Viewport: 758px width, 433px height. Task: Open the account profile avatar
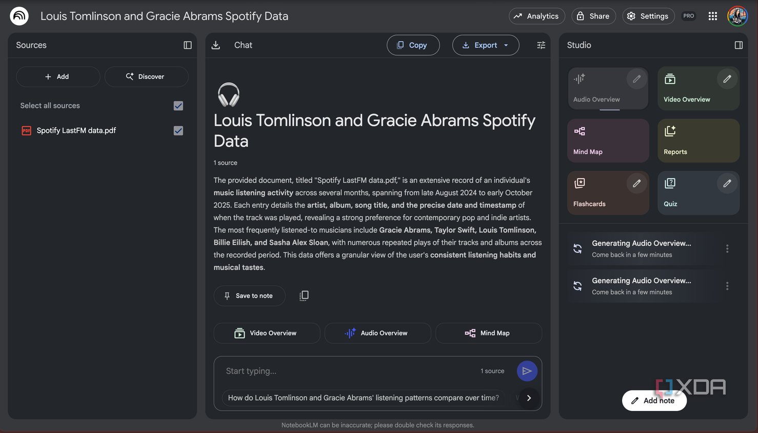[737, 16]
